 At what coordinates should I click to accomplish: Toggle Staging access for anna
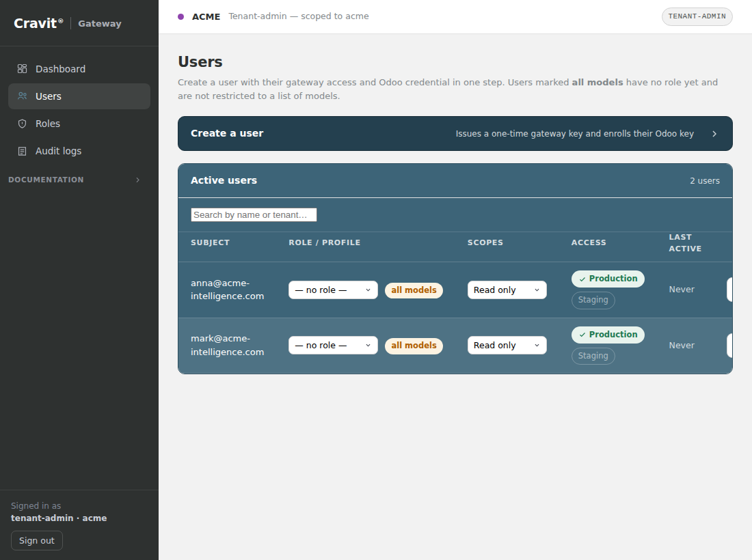click(593, 300)
